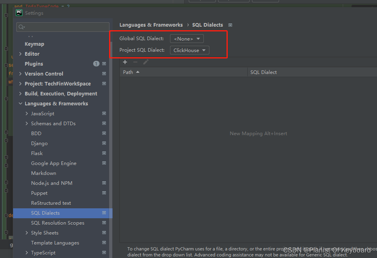The image size is (377, 258).
Task: Click project-level icon beside JavaScript
Action: (104, 113)
